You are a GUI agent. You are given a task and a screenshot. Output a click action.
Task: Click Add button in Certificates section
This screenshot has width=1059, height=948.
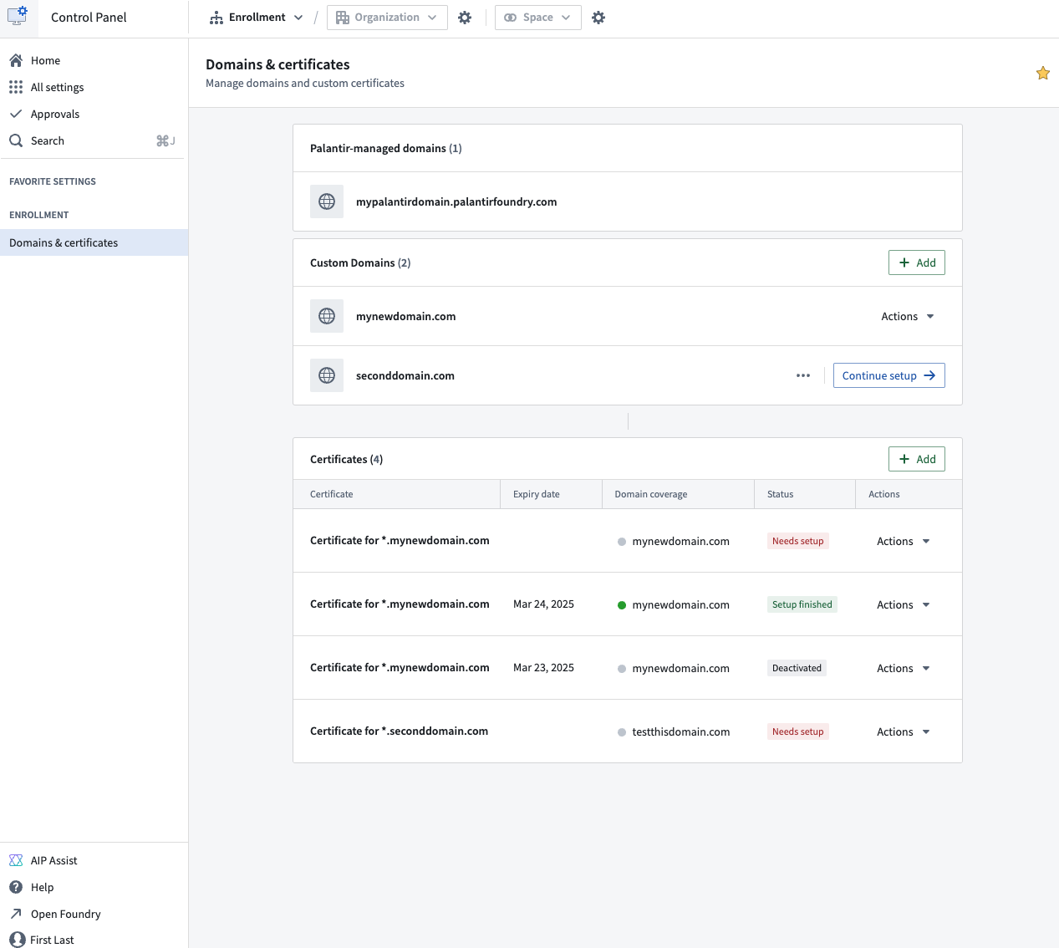(917, 459)
